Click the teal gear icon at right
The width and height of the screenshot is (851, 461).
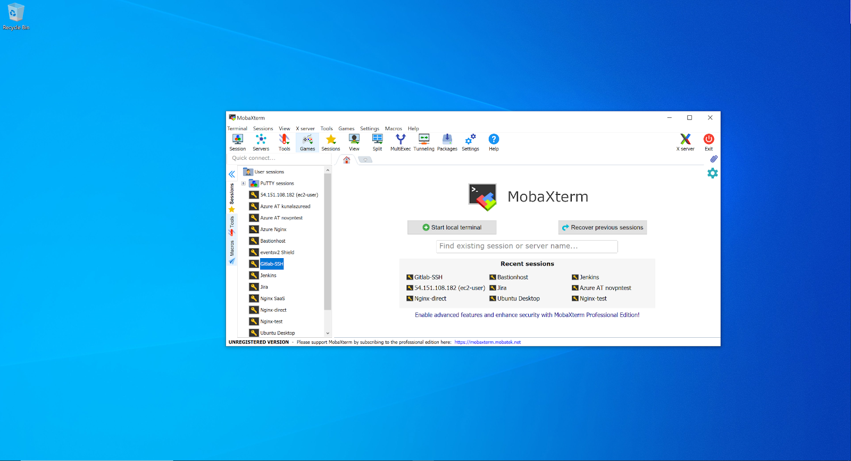[x=713, y=173]
